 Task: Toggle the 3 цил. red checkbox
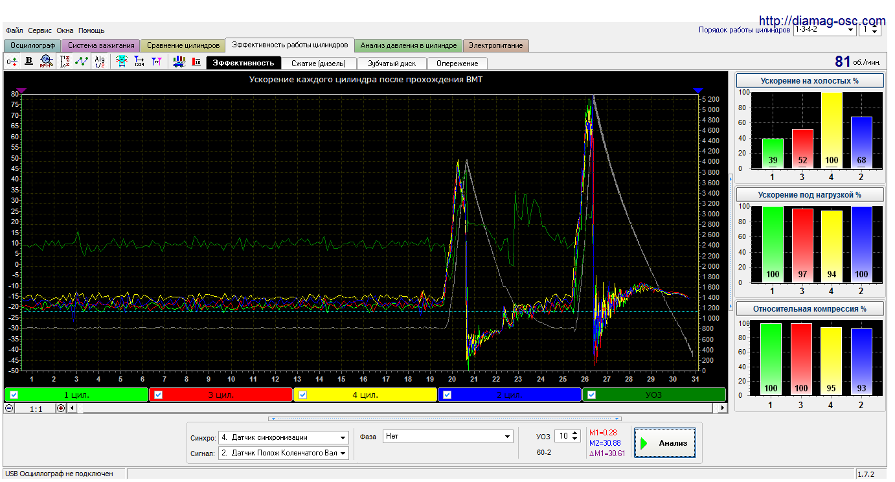tap(159, 395)
